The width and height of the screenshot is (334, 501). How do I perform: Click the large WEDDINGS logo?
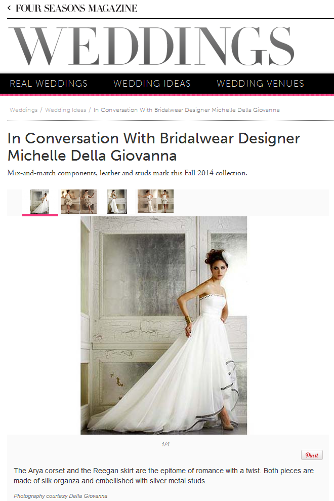(x=151, y=46)
